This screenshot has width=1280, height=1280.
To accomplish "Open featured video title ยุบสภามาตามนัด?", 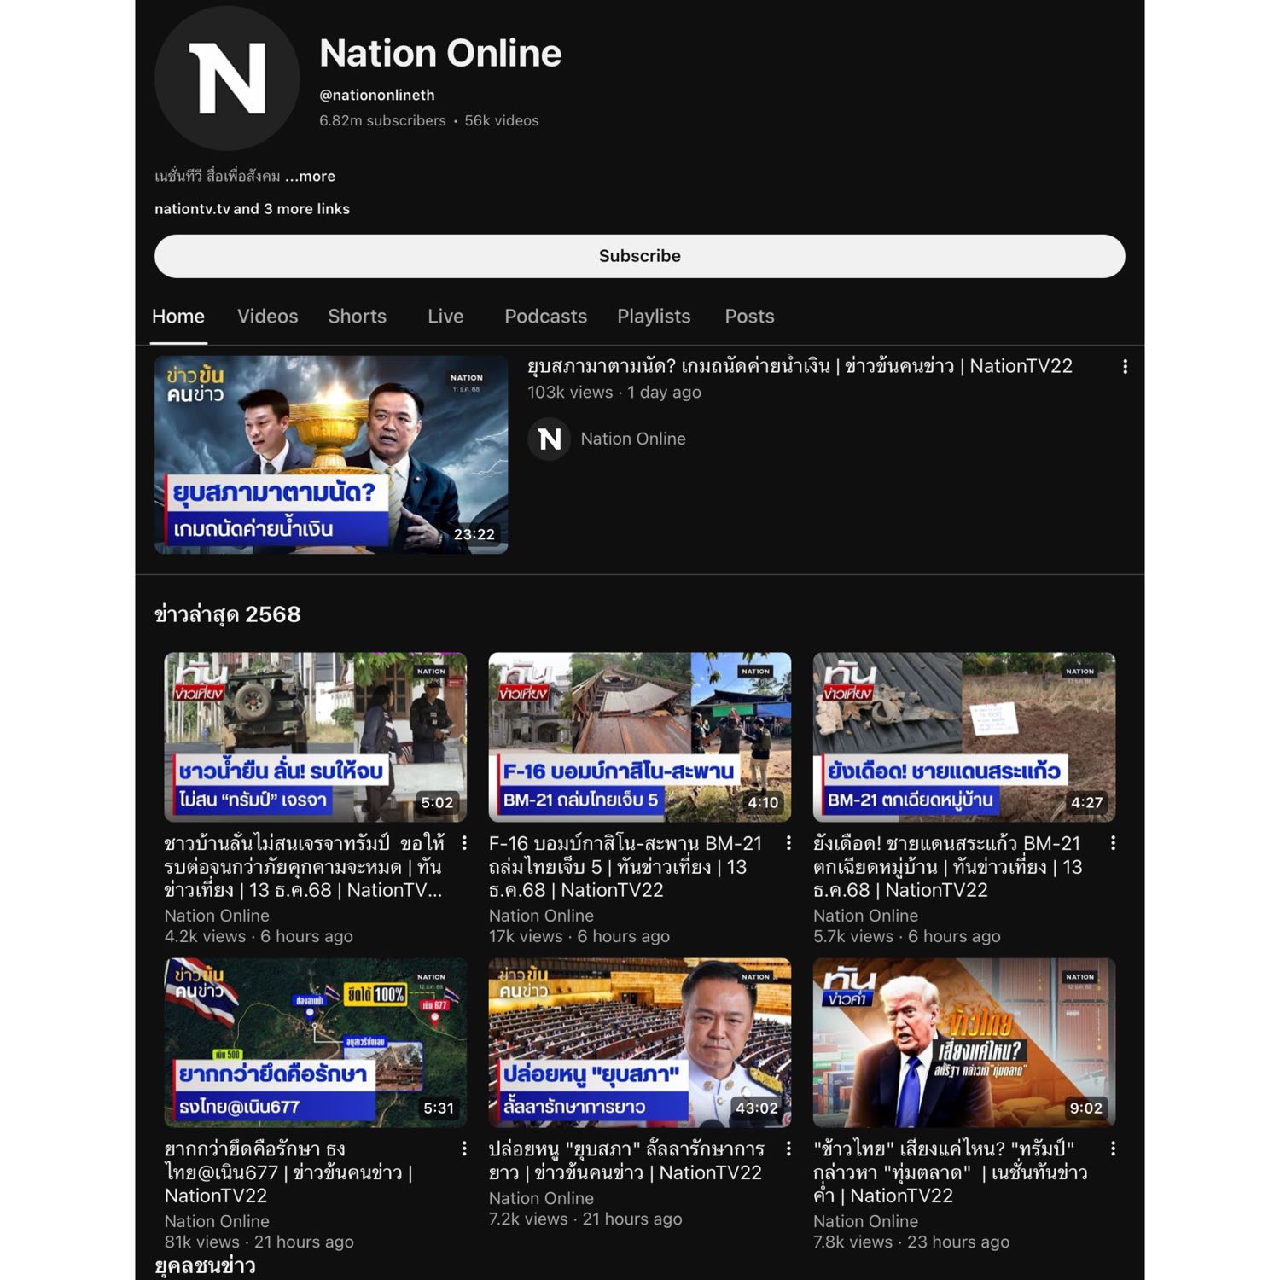I will tap(800, 366).
